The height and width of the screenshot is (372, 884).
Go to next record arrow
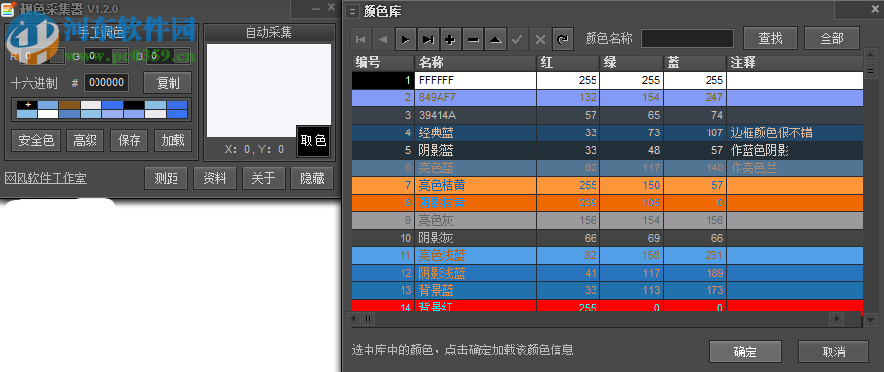point(405,39)
